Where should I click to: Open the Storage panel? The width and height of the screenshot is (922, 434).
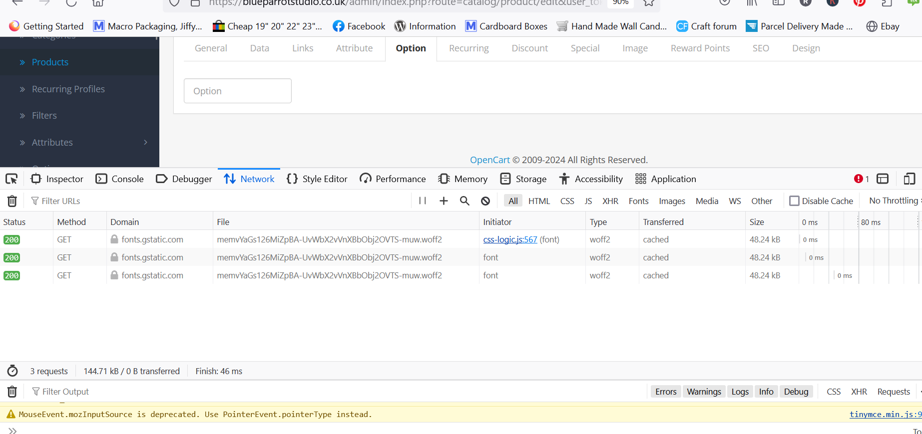(523, 179)
